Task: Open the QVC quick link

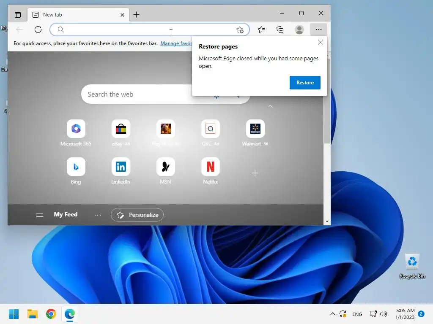Action: (211, 133)
